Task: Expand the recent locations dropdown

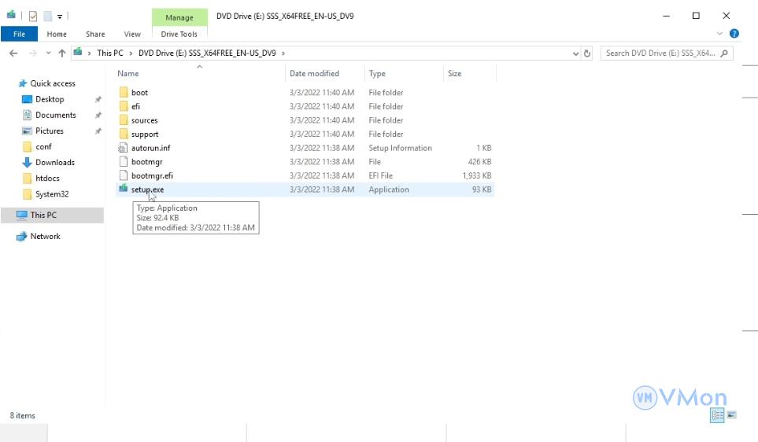Action: point(47,53)
